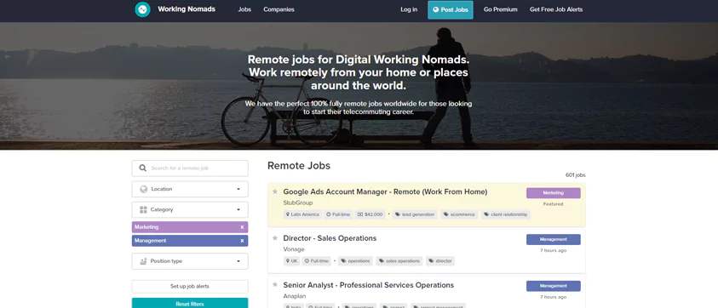This screenshot has height=308, width=718.
Task: Select the client relationship tag
Action: tap(506, 214)
